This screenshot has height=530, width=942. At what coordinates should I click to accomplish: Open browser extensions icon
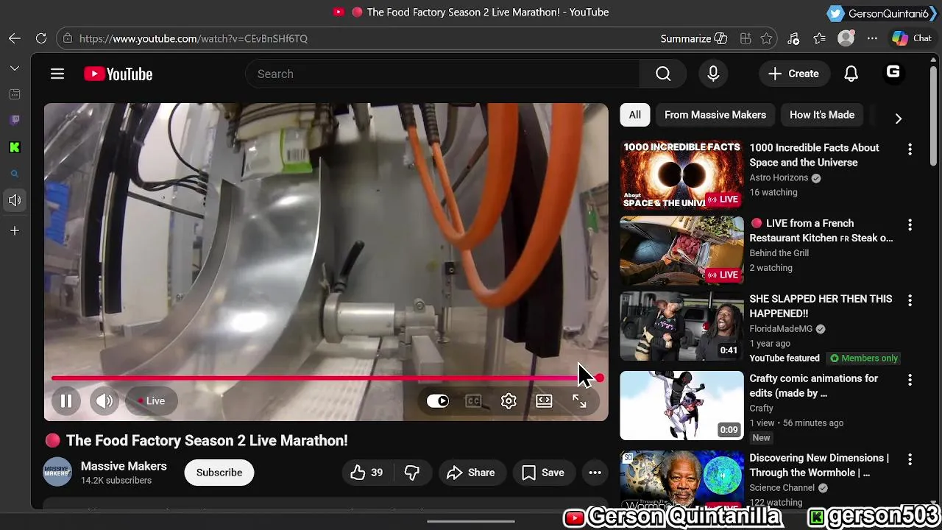[793, 38]
